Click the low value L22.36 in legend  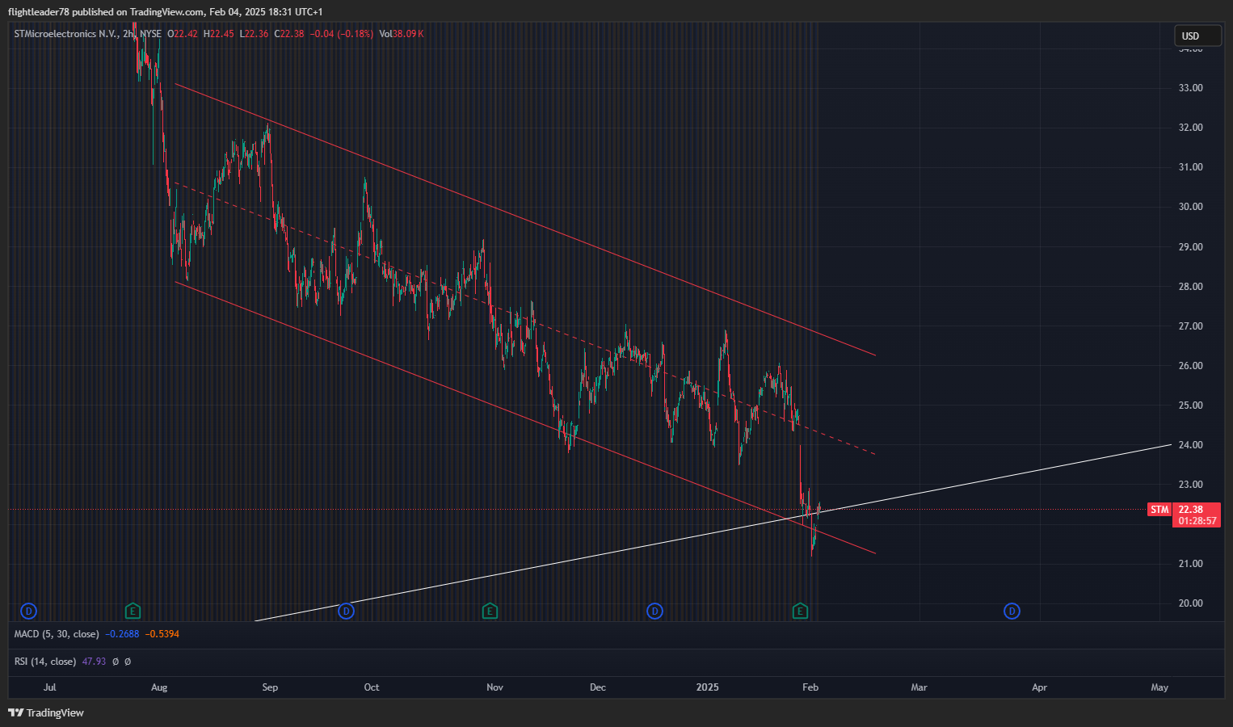(x=254, y=34)
